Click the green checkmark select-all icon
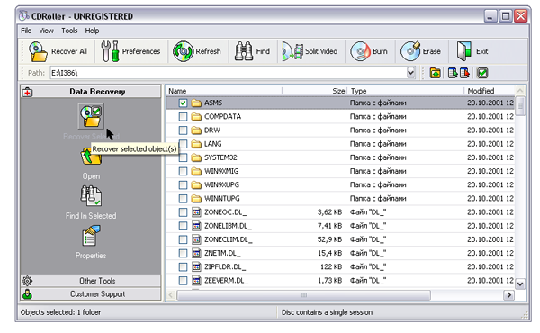Image resolution: width=540 pixels, height=333 pixels. 482,73
